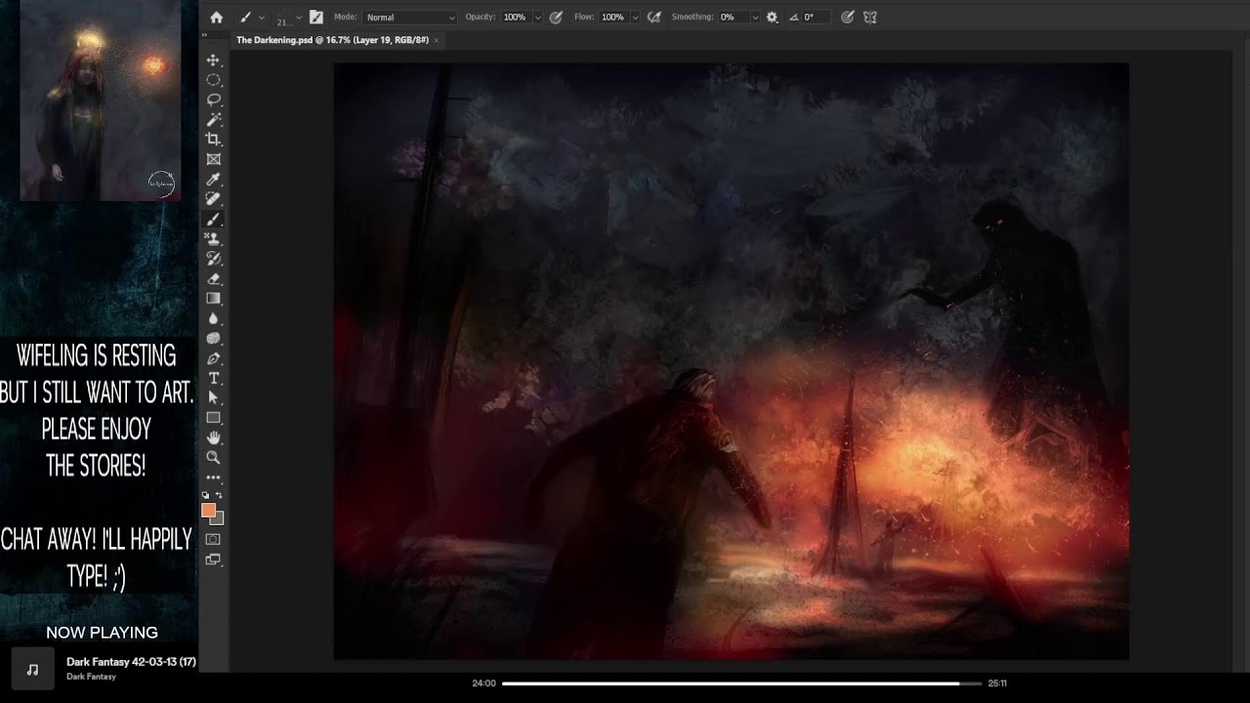1250x703 pixels.
Task: Click the Home icon in options bar
Action: pyautogui.click(x=216, y=18)
